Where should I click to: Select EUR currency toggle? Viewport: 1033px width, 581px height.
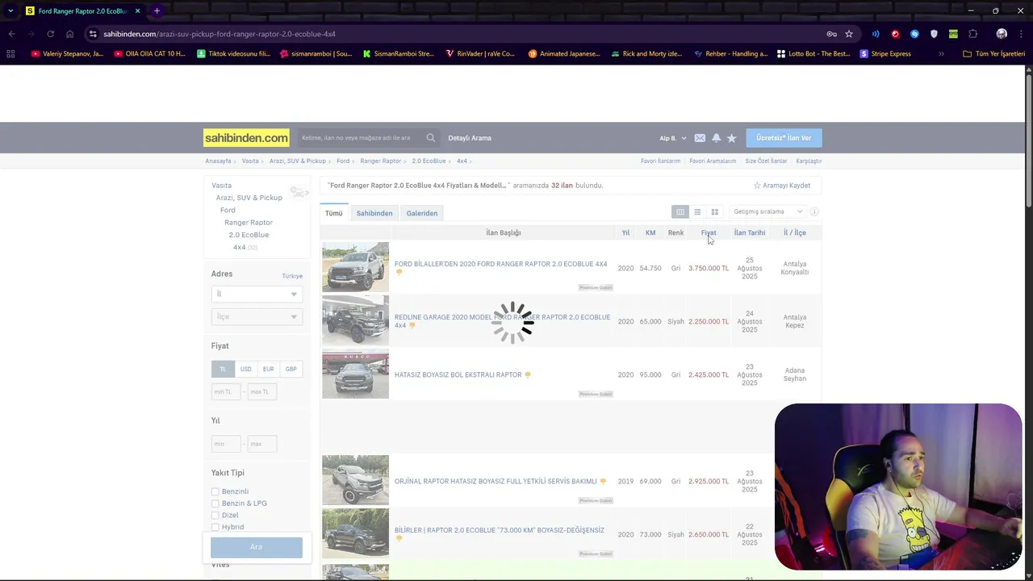268,369
